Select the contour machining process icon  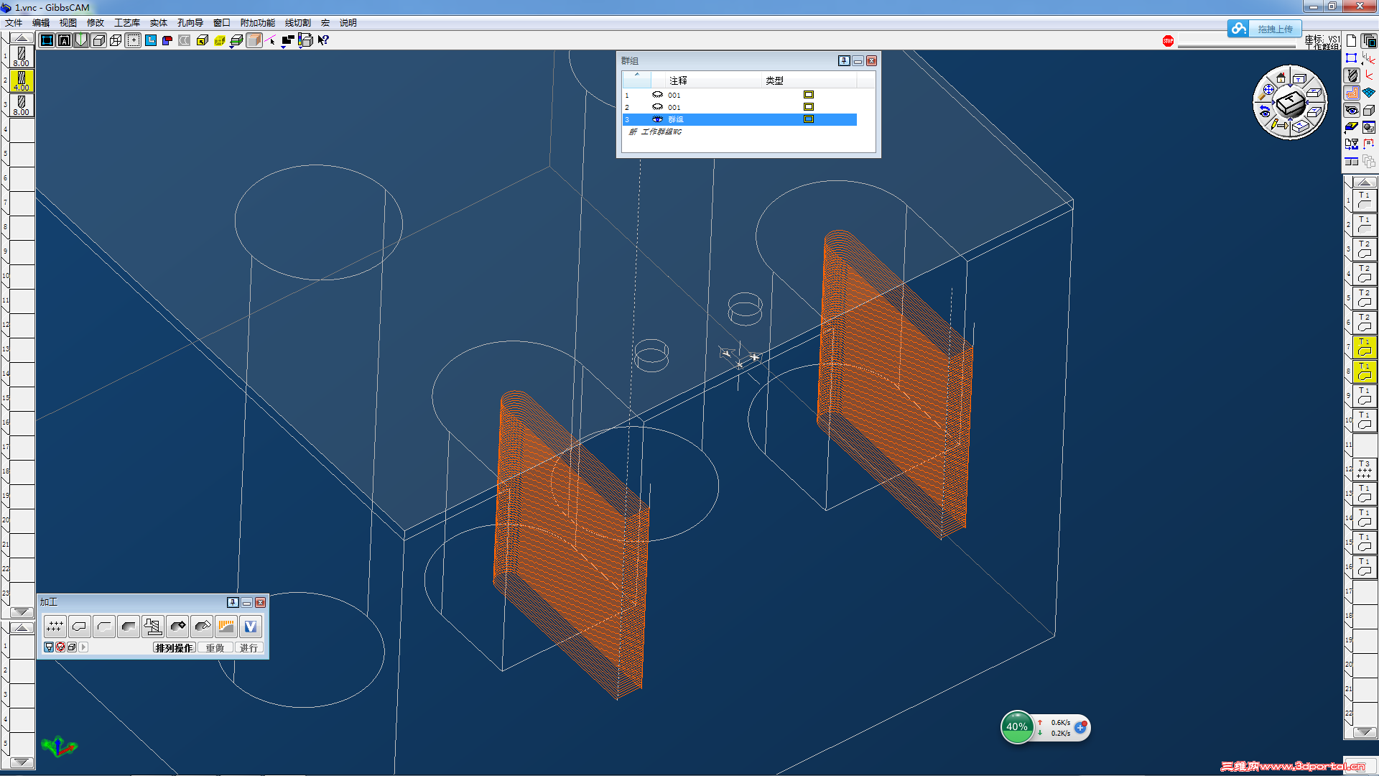(80, 627)
